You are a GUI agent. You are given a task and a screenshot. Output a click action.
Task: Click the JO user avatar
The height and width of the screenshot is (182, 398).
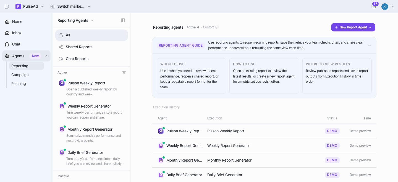click(x=385, y=7)
